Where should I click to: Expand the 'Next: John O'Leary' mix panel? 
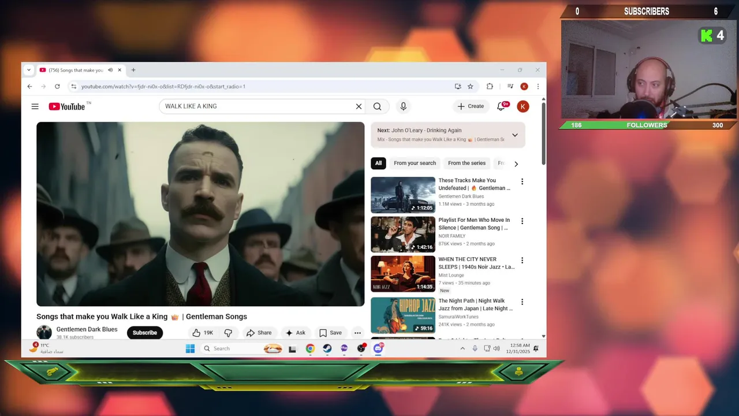click(515, 135)
